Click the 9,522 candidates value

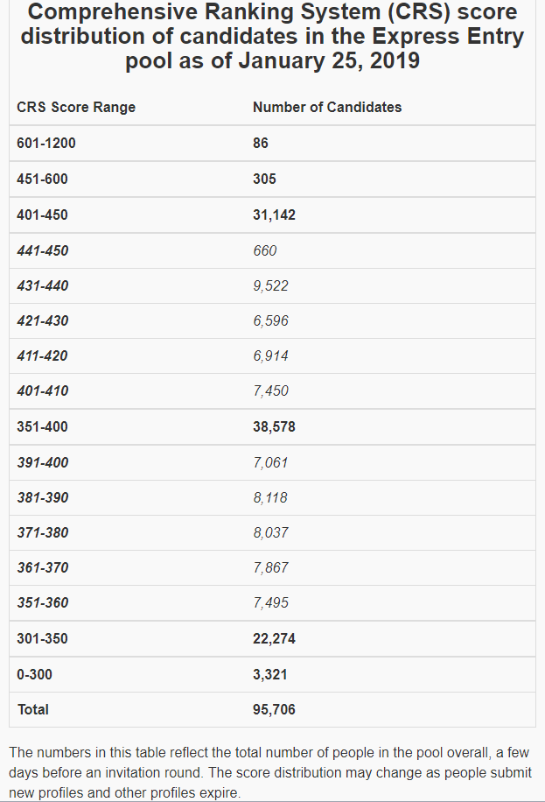point(270,285)
